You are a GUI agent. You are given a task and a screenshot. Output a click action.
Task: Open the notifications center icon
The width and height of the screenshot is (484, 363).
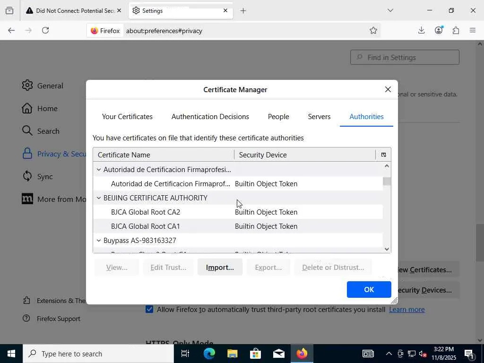469,354
